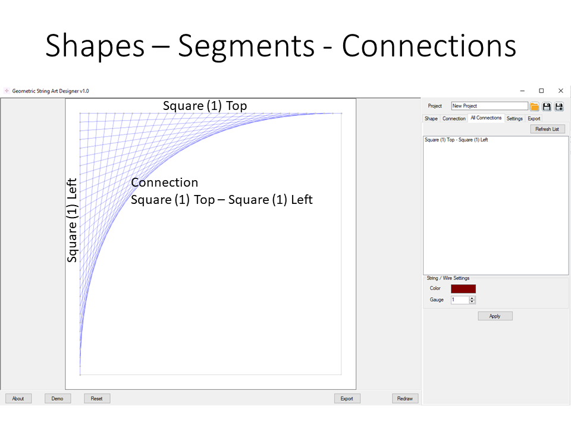The width and height of the screenshot is (571, 428).
Task: Minimize the String Art Designer window
Action: click(x=522, y=91)
